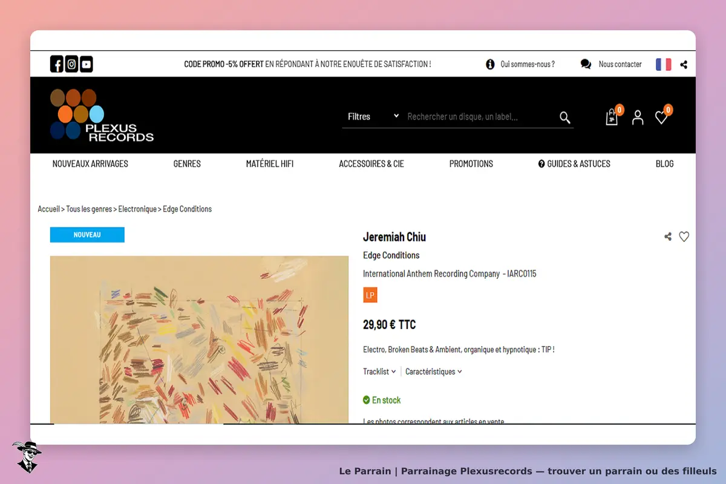Click the magnifying glass search icon

(565, 117)
